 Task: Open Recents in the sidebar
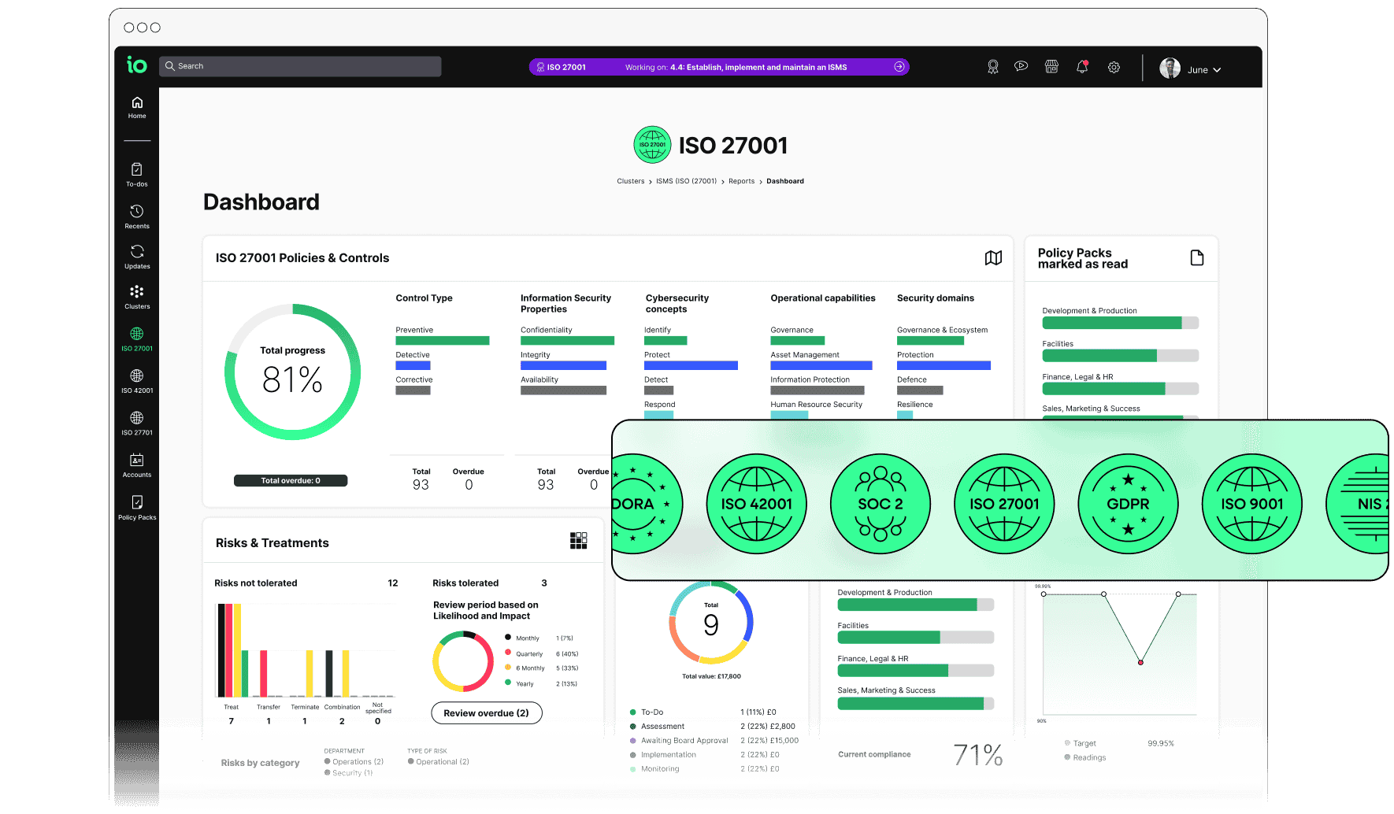coord(137,216)
